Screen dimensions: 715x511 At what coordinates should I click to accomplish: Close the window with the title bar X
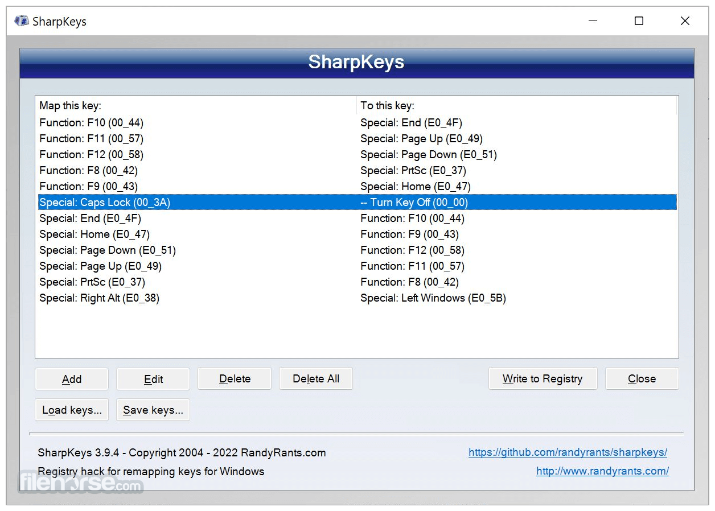pyautogui.click(x=685, y=21)
